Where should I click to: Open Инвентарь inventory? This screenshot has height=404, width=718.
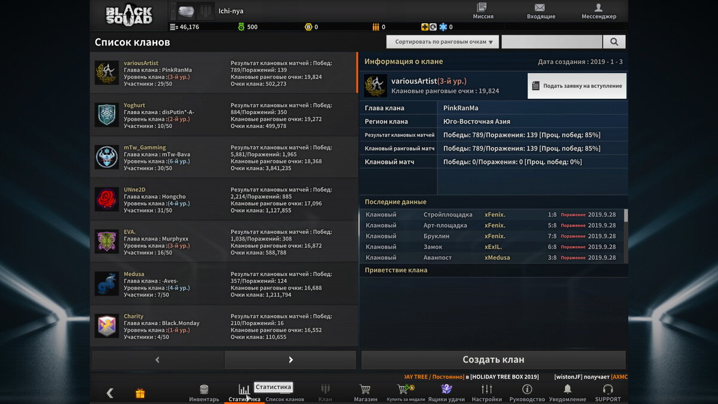[204, 393]
